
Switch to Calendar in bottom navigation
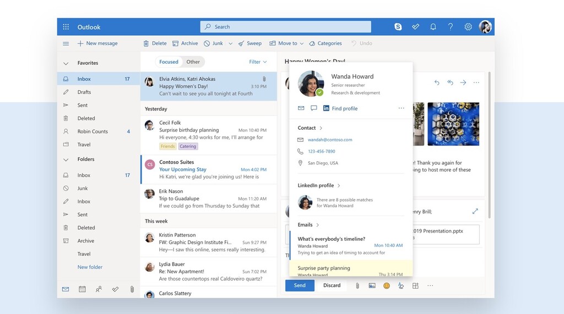pos(82,289)
